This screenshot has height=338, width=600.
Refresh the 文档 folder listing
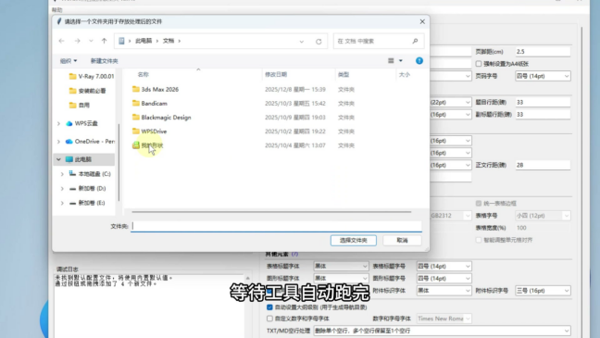click(319, 42)
